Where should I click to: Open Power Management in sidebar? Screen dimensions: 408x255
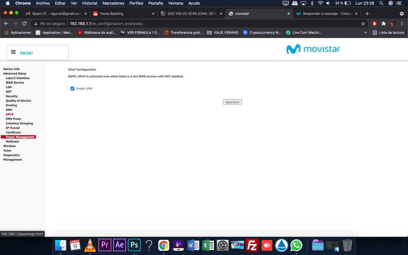(x=20, y=137)
